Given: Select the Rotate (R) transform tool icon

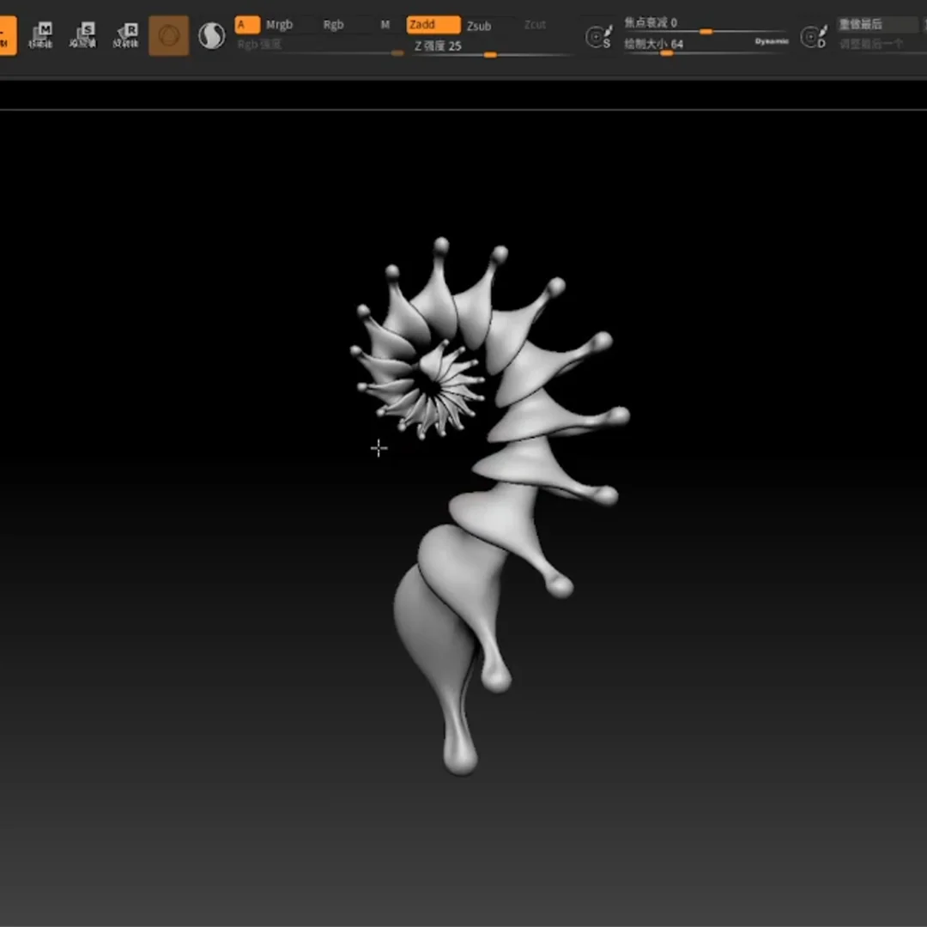Looking at the screenshot, I should click(126, 35).
